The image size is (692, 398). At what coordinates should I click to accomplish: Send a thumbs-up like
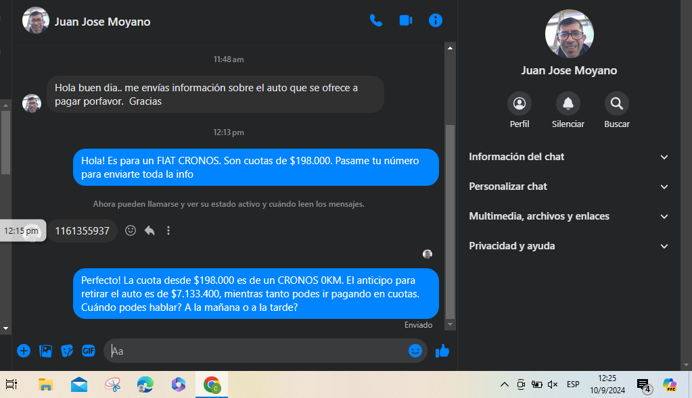point(442,351)
